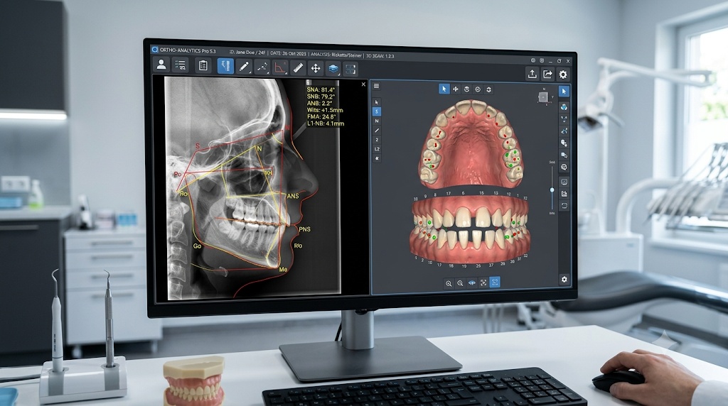Click the PNS landmark label on X-ray
Image resolution: width=728 pixels, height=406 pixels.
(x=304, y=229)
